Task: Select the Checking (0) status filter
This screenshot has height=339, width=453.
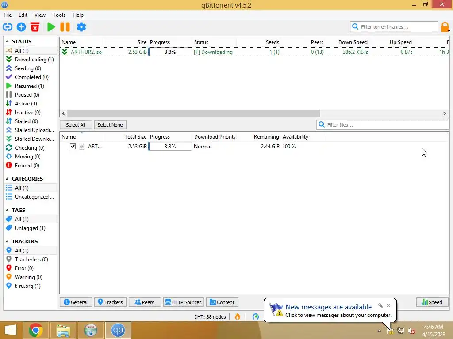Action: [x=30, y=148]
